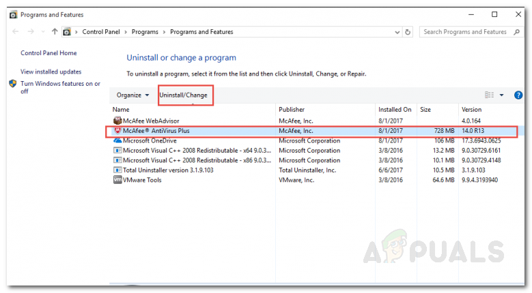Open View installed updates link
The image size is (532, 293).
point(51,72)
